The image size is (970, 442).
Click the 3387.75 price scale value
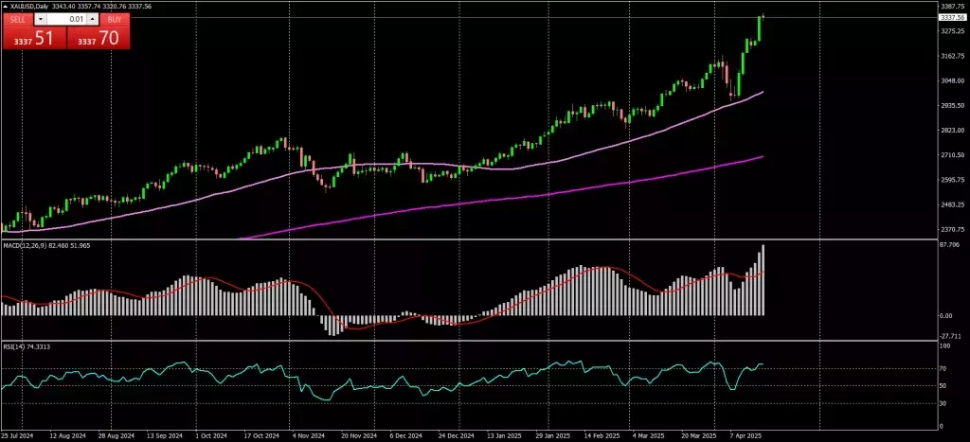coord(953,7)
